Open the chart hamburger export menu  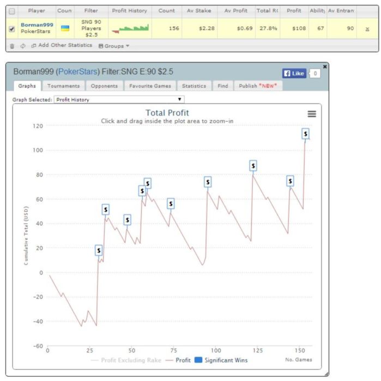click(x=312, y=114)
